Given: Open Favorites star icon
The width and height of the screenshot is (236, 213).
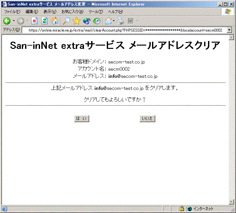Looking at the screenshot, I should 76,21.
